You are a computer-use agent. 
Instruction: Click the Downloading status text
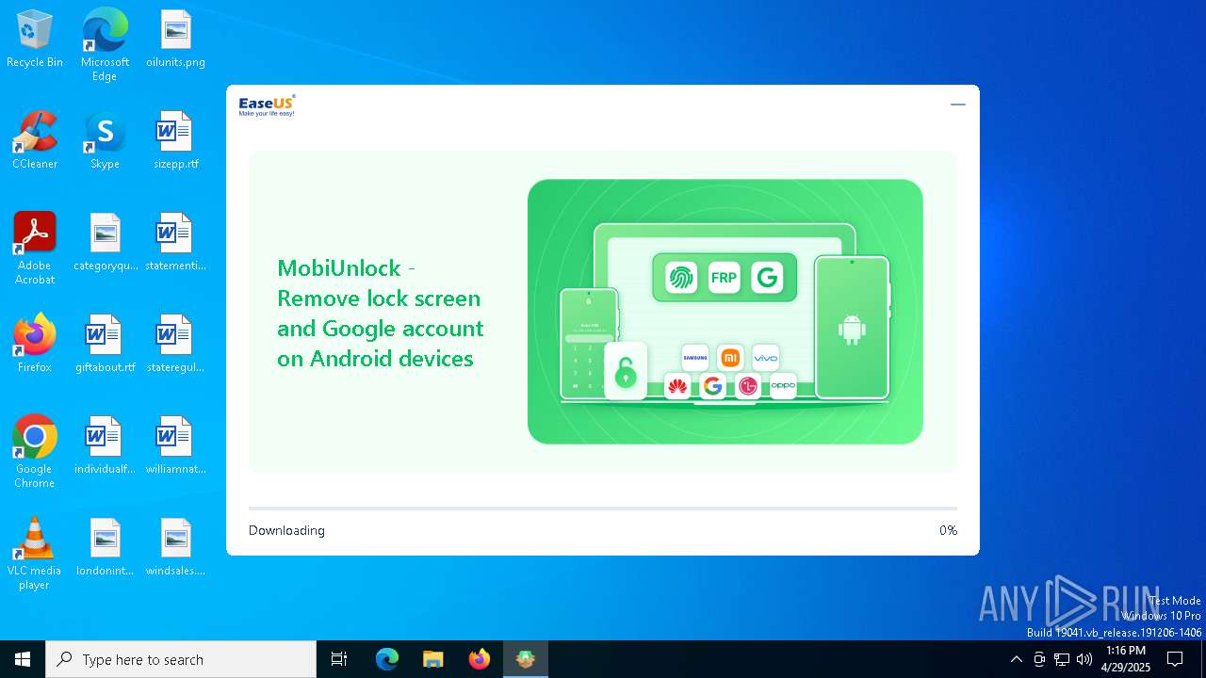point(286,530)
